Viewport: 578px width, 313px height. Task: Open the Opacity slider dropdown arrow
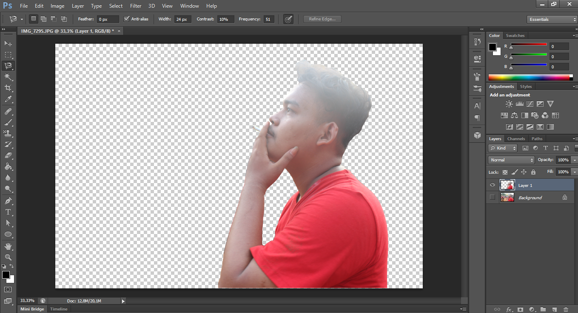point(575,160)
